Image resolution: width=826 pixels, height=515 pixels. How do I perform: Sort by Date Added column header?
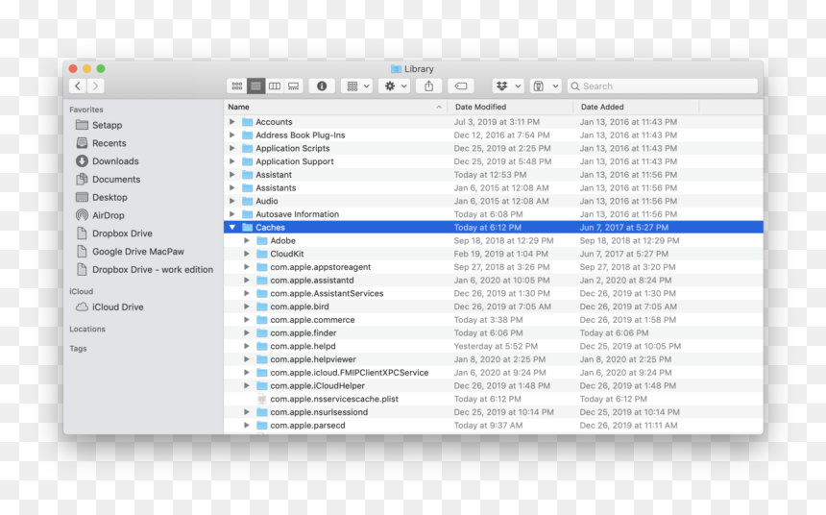[x=636, y=107]
